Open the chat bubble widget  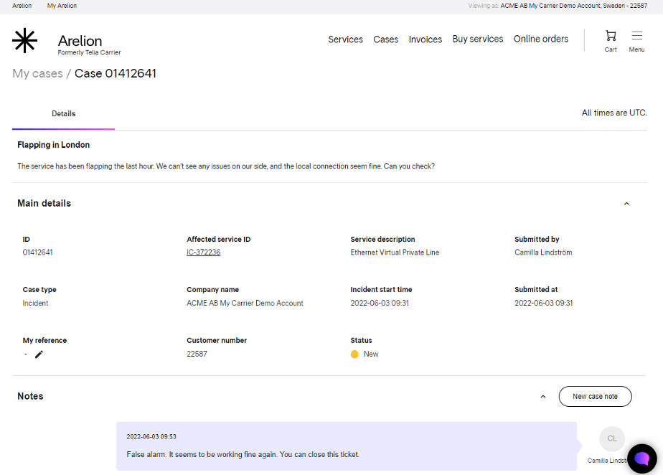pos(642,458)
